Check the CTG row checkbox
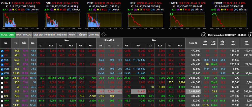The width and height of the screenshot is (252, 107). pyautogui.click(x=2, y=91)
